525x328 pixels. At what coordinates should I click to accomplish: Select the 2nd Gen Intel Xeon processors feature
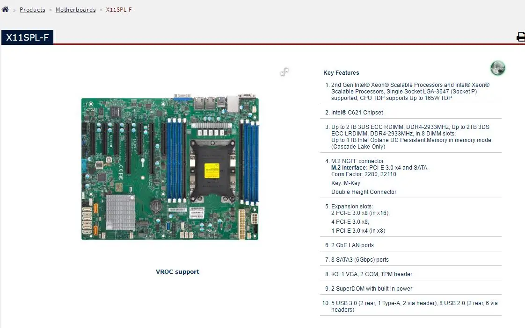pyautogui.click(x=410, y=91)
